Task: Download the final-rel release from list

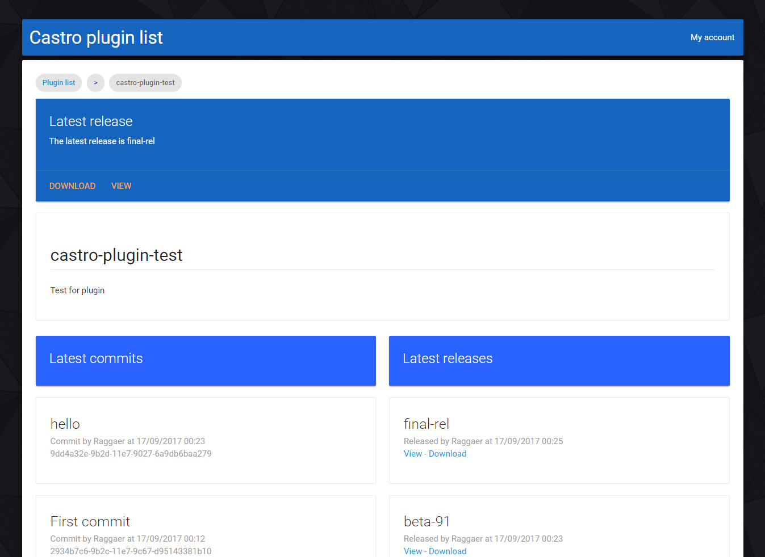Action: point(448,454)
